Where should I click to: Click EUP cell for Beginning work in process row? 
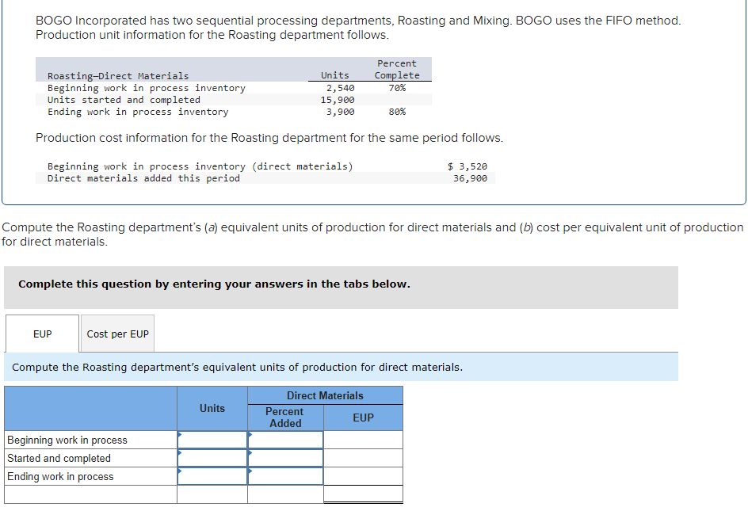pos(363,440)
